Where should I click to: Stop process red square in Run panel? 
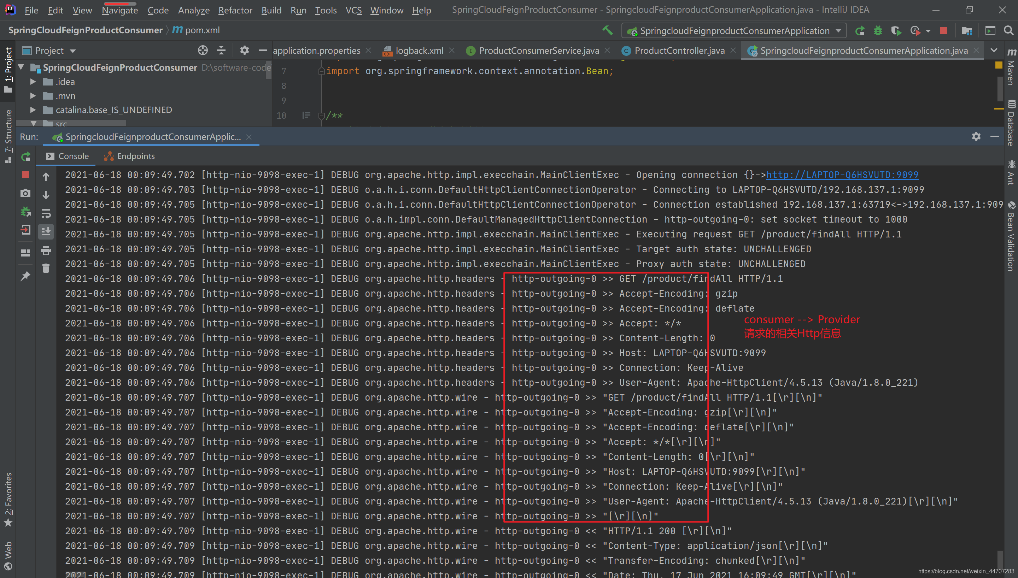tap(25, 175)
